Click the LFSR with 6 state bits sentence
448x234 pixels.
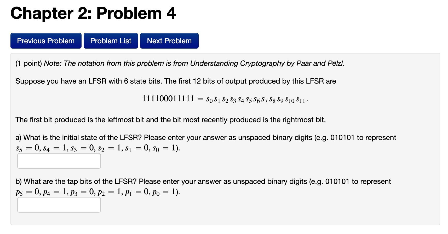click(x=175, y=81)
